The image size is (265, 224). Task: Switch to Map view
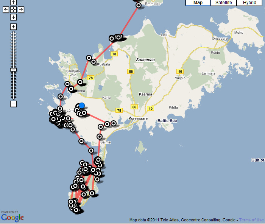(198, 3)
